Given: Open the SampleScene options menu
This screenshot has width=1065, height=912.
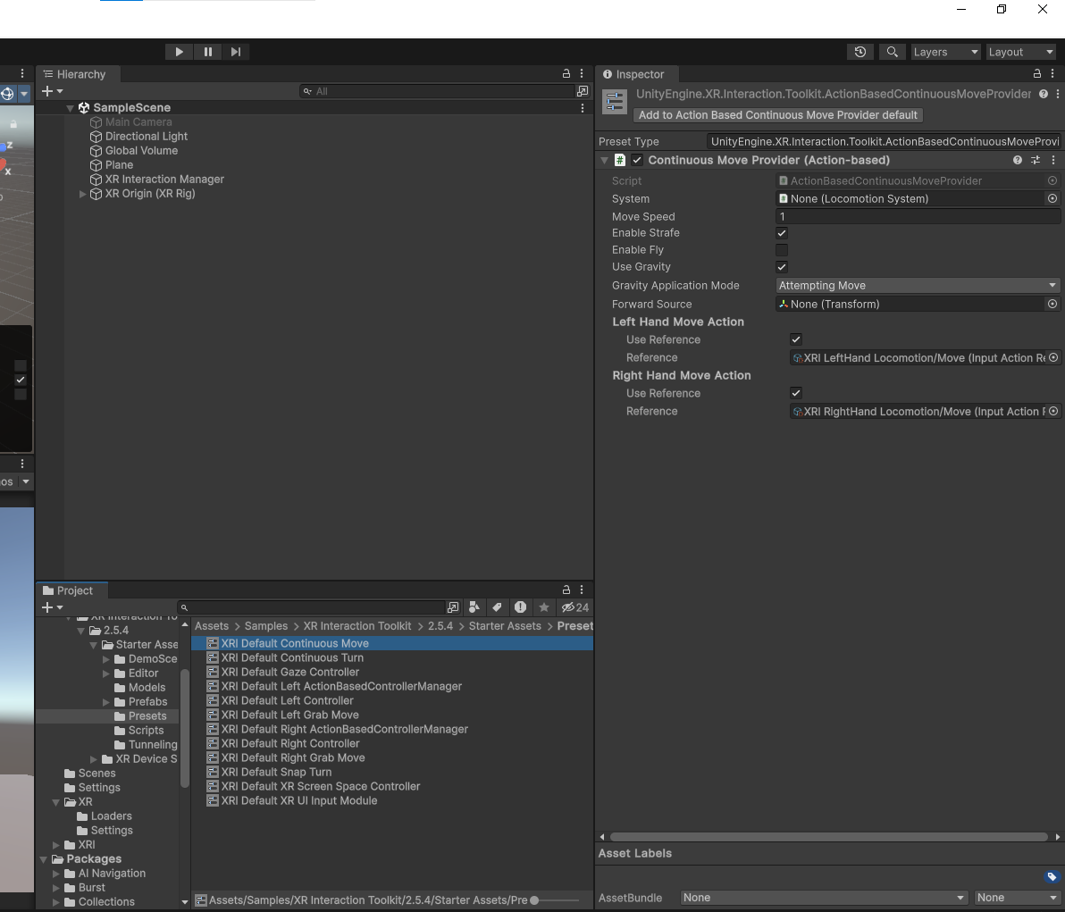Looking at the screenshot, I should [x=582, y=108].
